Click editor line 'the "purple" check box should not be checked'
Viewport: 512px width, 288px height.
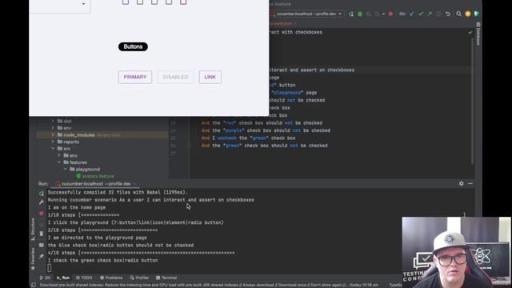point(266,130)
